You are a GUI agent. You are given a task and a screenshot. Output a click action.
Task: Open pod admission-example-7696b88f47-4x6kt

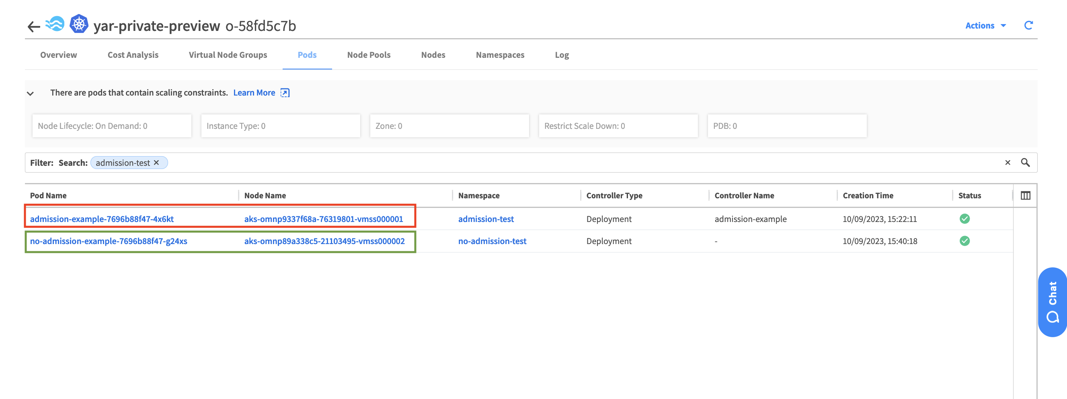point(101,219)
